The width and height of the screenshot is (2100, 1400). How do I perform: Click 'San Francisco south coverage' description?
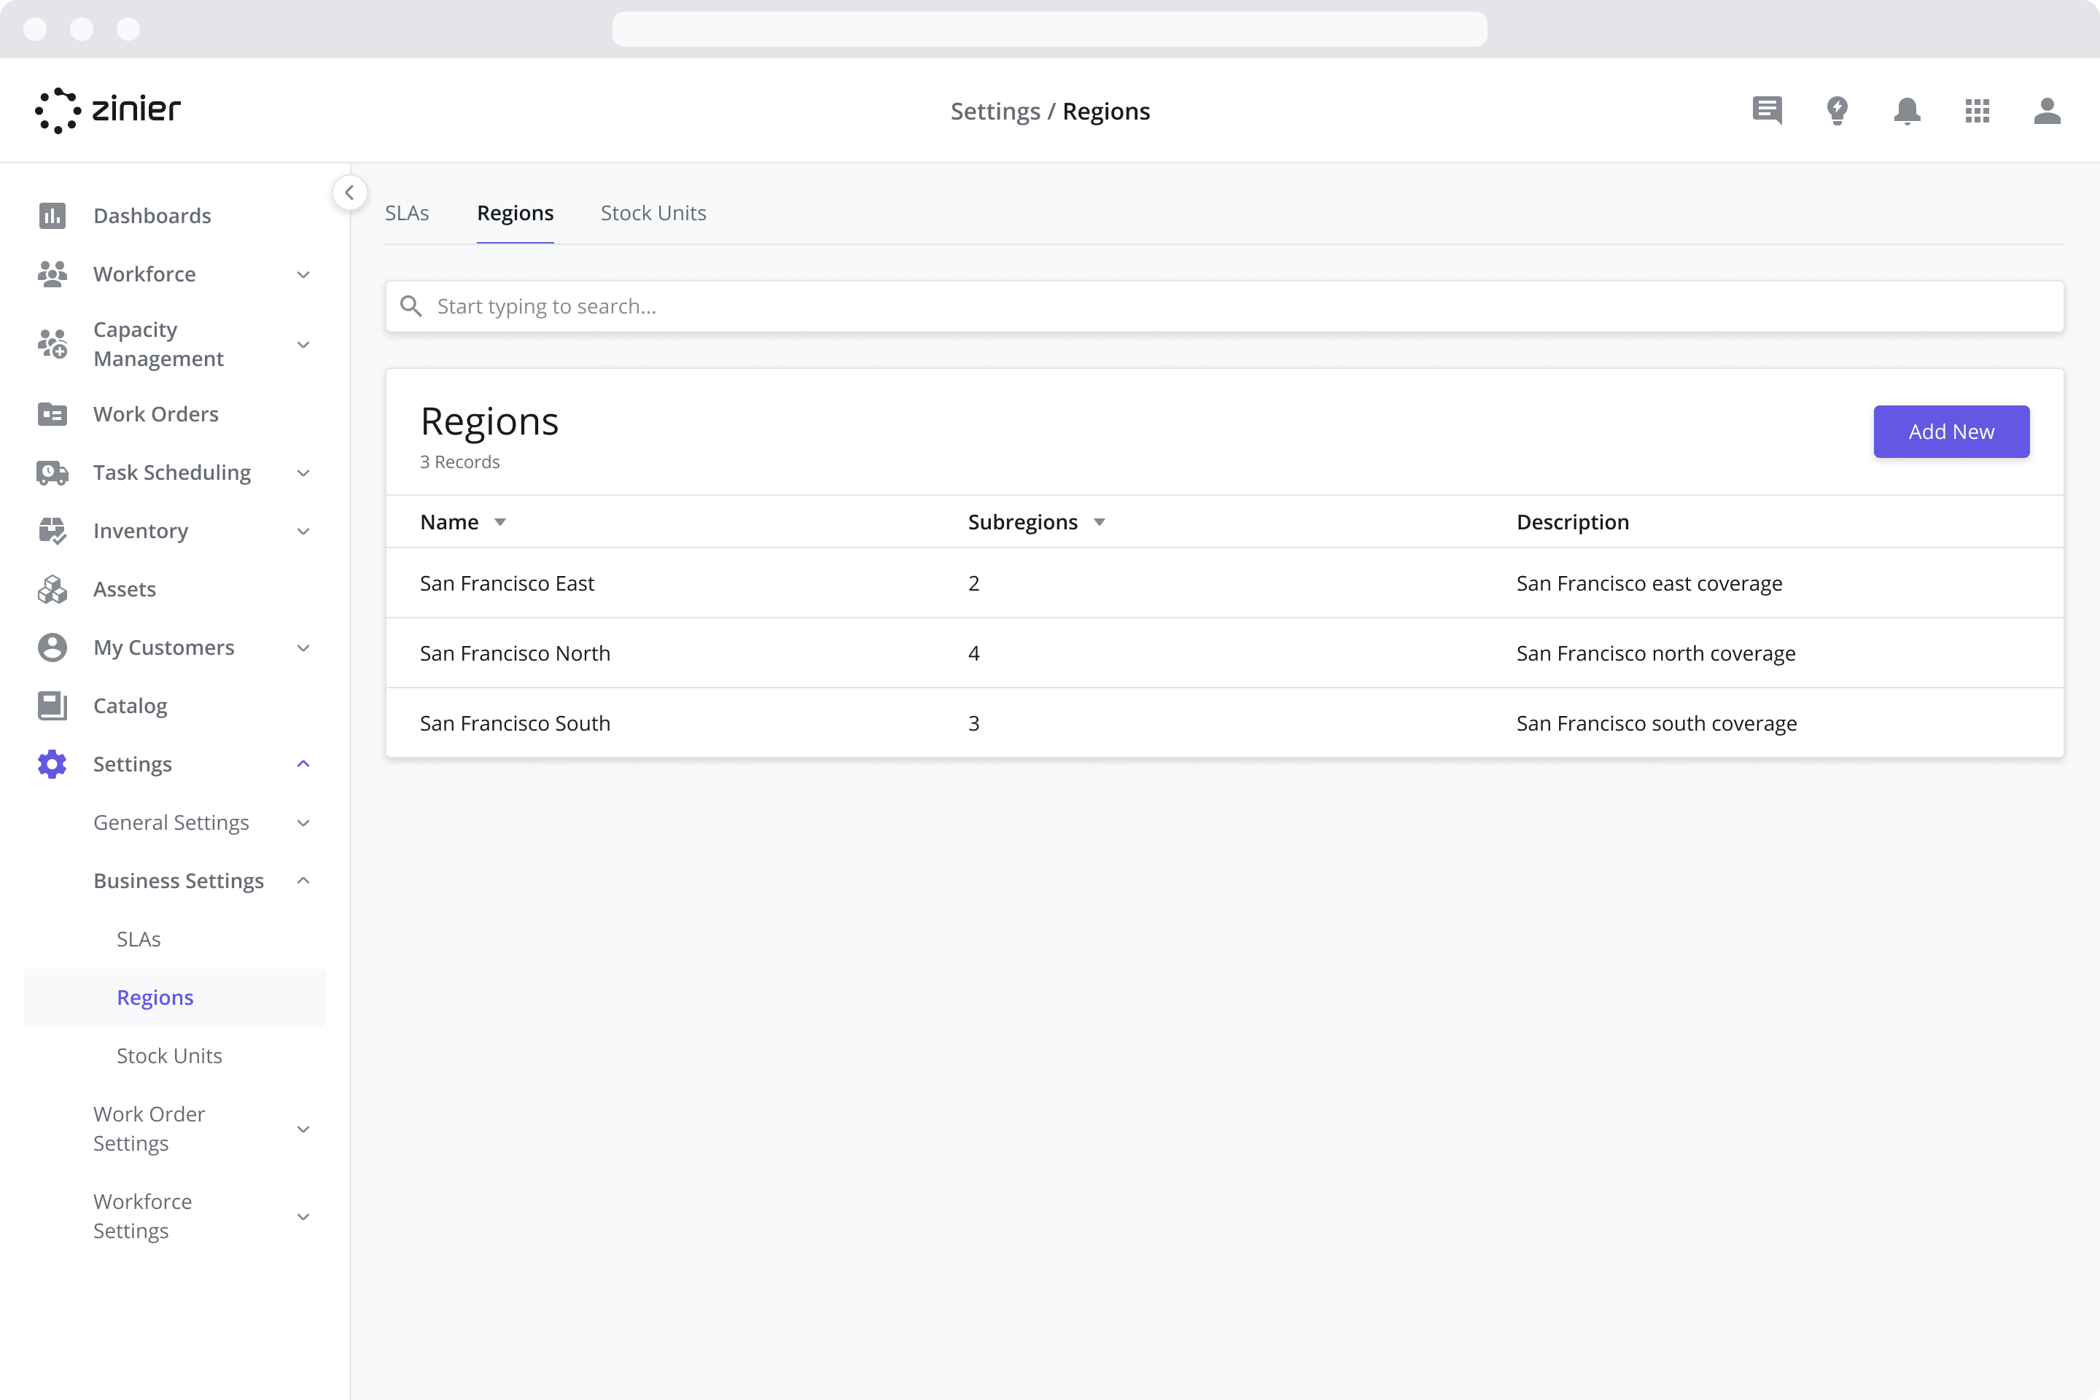[1656, 723]
